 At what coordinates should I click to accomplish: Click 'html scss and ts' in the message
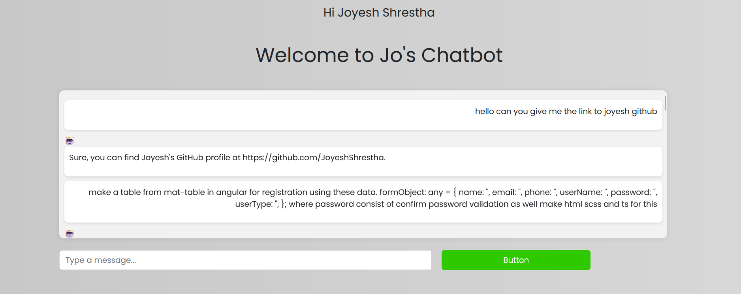pos(596,204)
